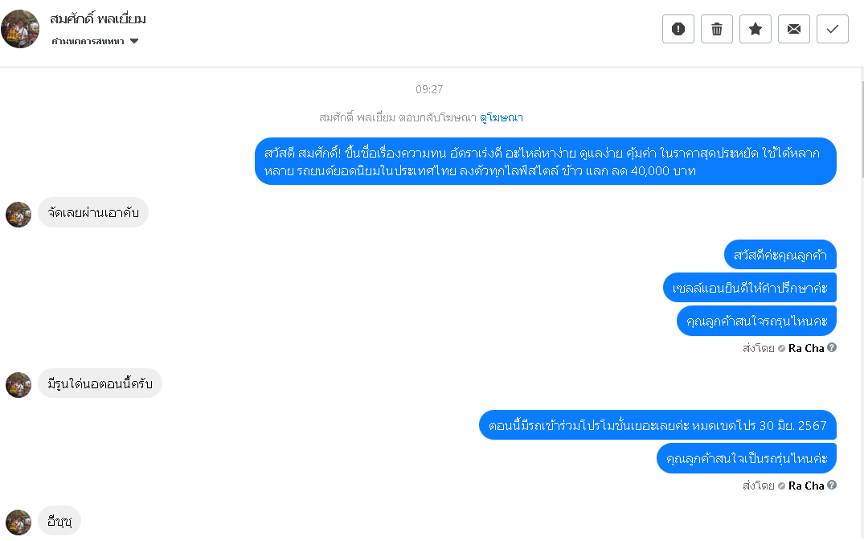Click avatar beside อีชุชุ message
The width and height of the screenshot is (864, 541).
point(18,523)
